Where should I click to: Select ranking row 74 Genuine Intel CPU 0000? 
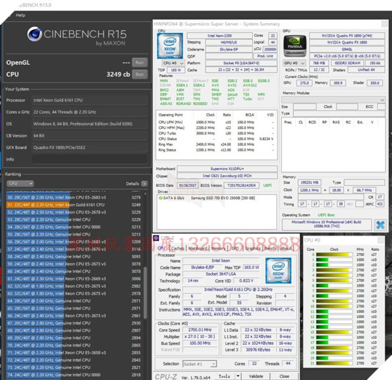coord(74,375)
